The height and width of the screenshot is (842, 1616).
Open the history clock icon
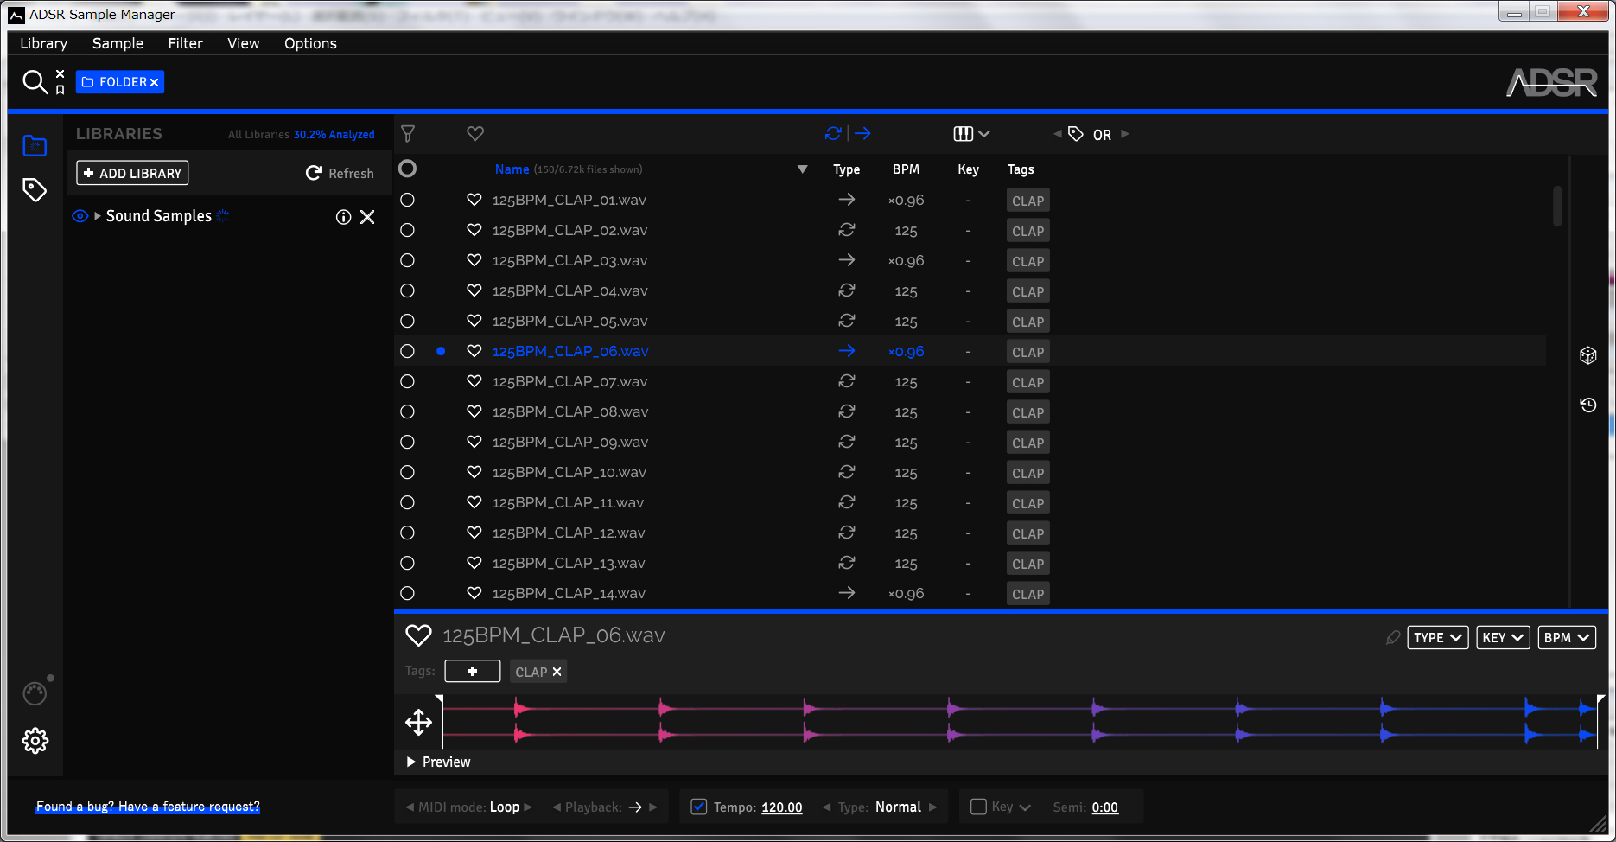coord(1588,405)
